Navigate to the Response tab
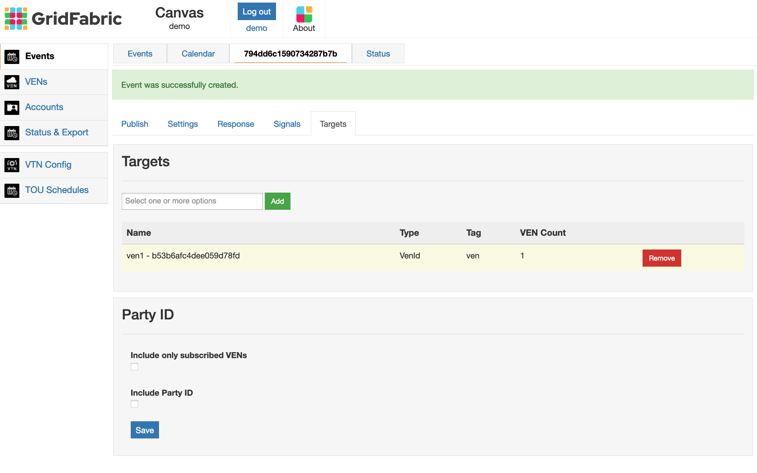The height and width of the screenshot is (473, 757). click(235, 124)
